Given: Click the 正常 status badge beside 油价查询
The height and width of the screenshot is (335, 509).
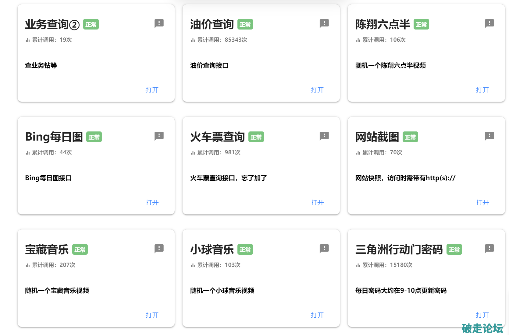Looking at the screenshot, I should (x=245, y=25).
